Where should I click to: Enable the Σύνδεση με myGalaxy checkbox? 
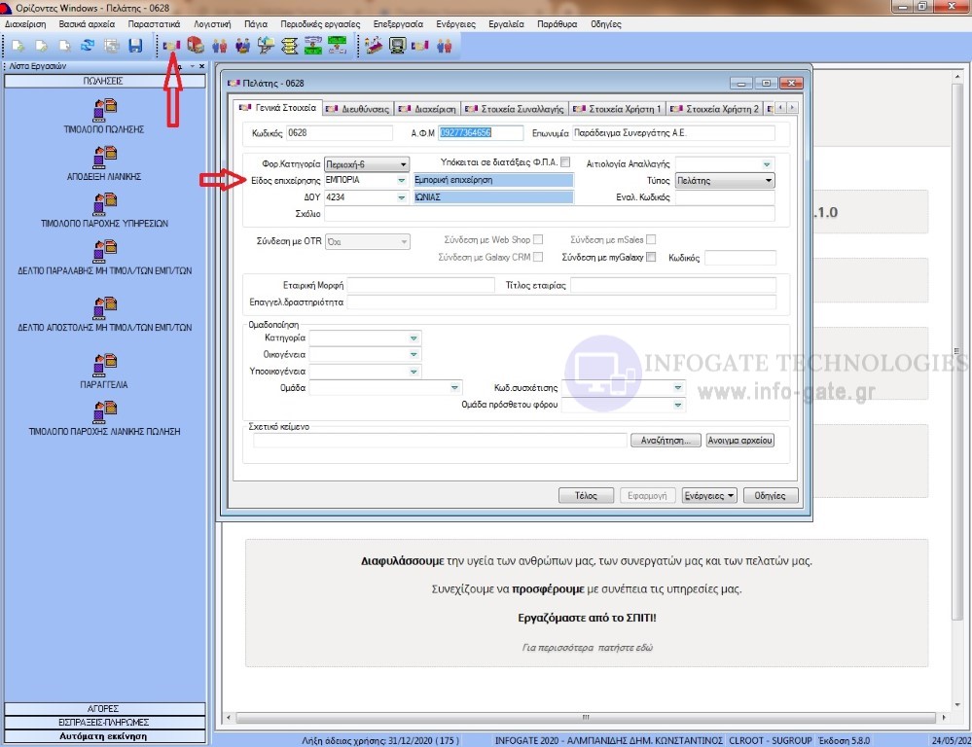(651, 257)
